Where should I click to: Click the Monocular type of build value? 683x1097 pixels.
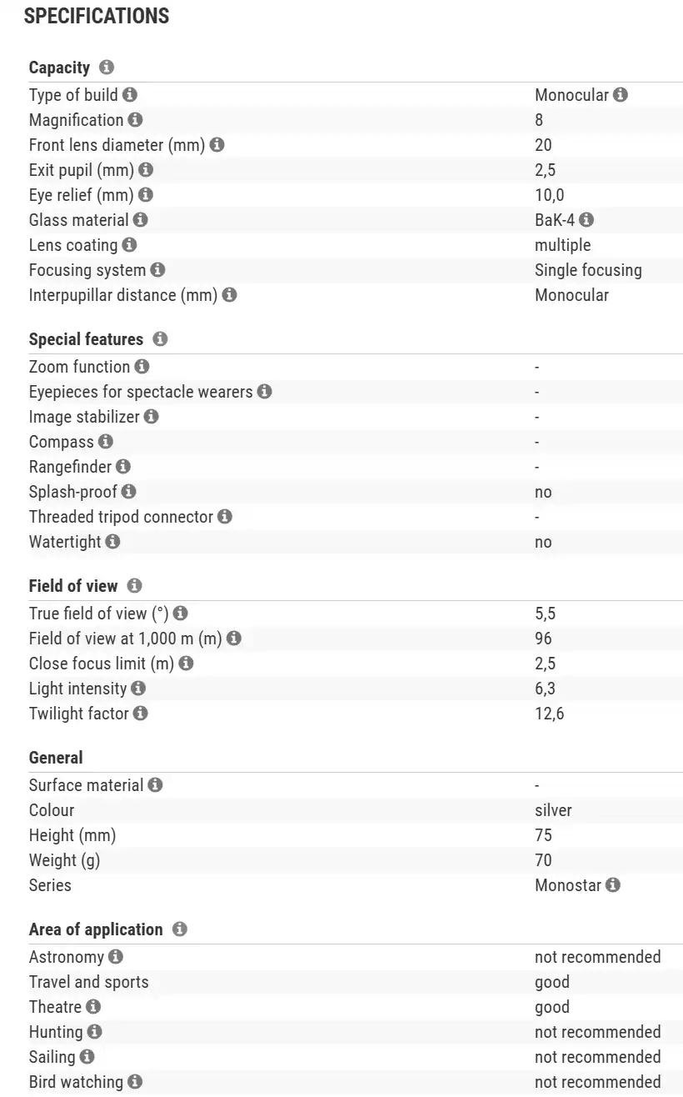(x=571, y=94)
